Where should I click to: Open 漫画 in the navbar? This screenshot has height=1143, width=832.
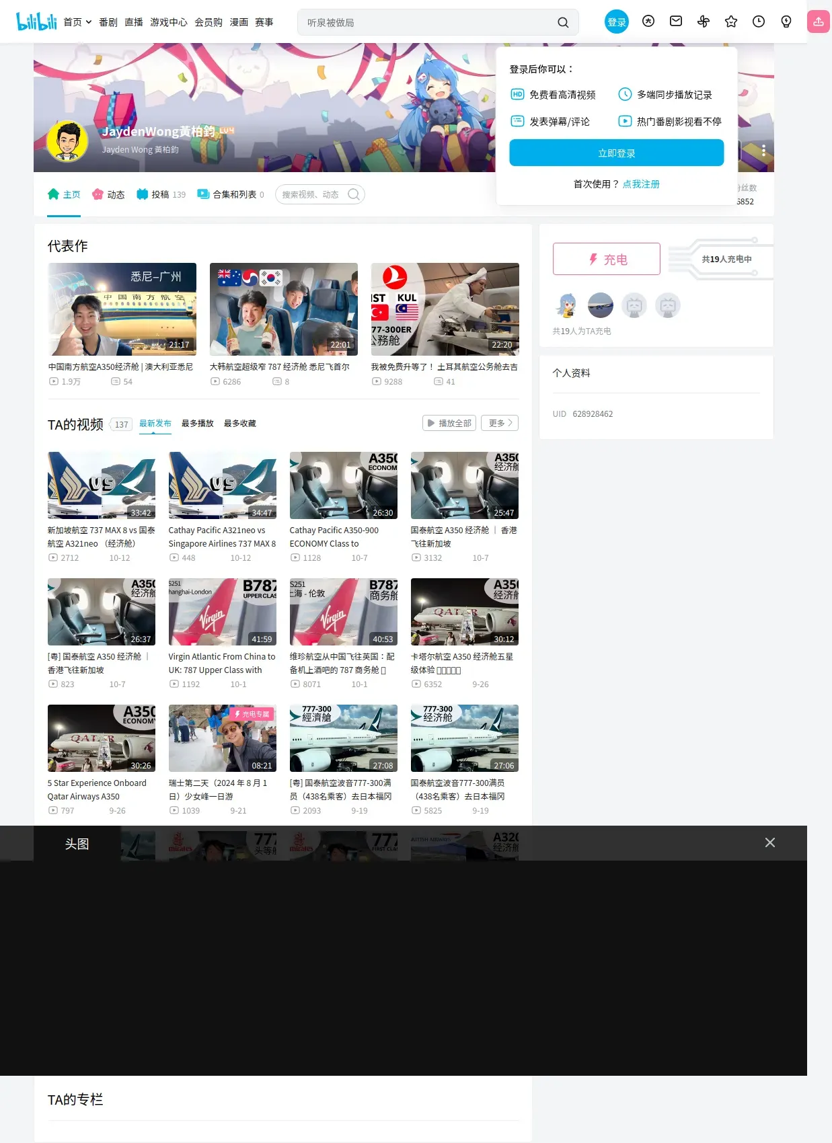pos(239,22)
